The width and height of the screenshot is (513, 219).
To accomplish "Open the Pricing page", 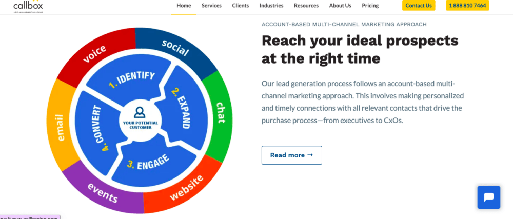I will click(370, 6).
